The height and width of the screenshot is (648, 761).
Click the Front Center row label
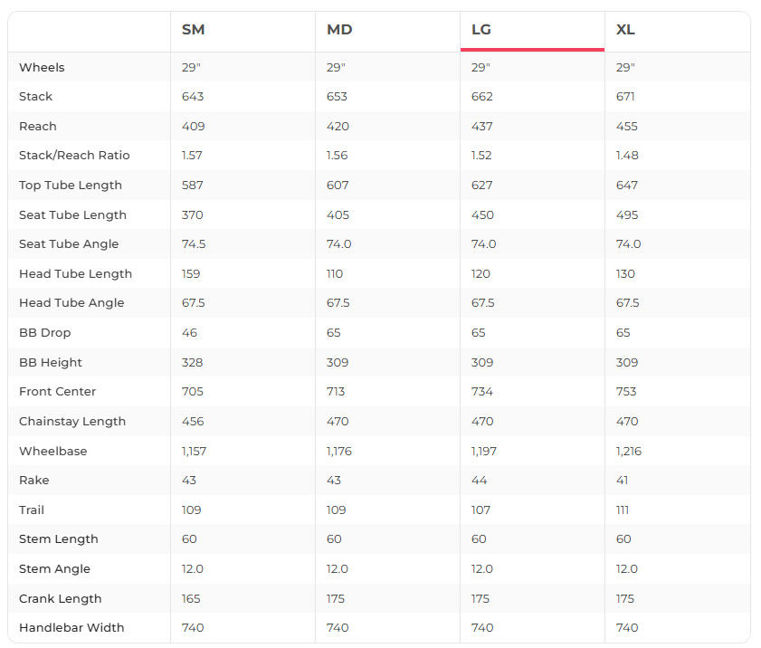(57, 392)
